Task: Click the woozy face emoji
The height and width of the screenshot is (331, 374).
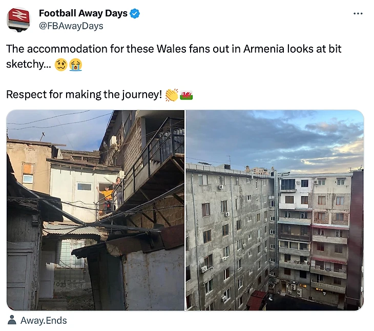Action: pyautogui.click(x=61, y=65)
